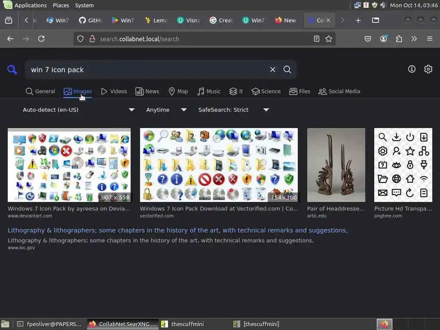
Task: Open the search info (i) icon
Action: pos(411,69)
